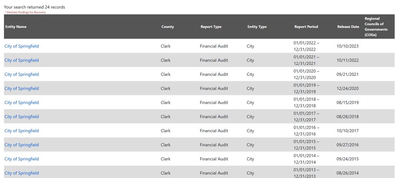Viewport: 395px width, 178px height.
Task: Click the Report Type column header
Action: click(211, 27)
